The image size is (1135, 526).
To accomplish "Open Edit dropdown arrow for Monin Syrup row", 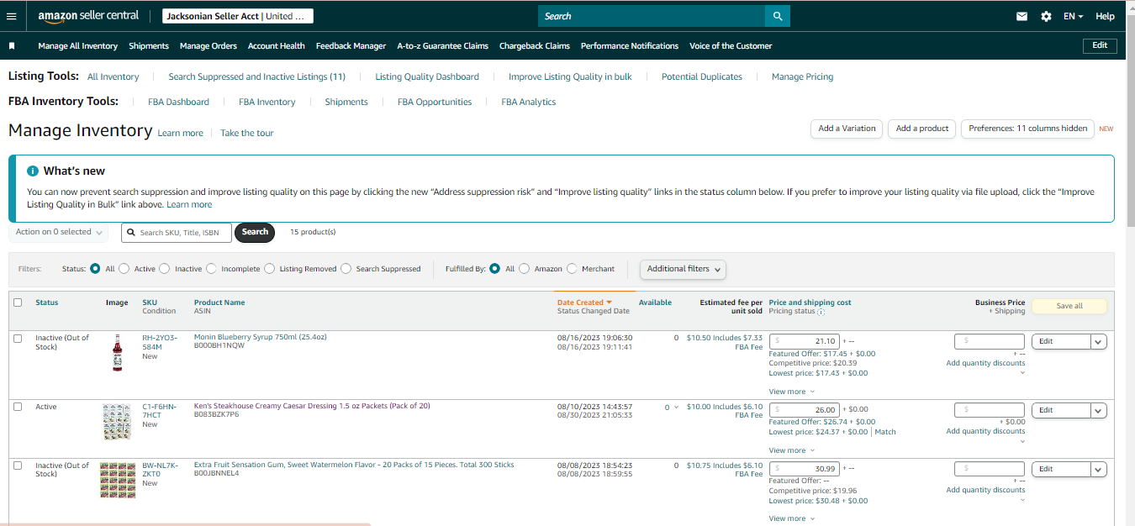I will [x=1099, y=341].
